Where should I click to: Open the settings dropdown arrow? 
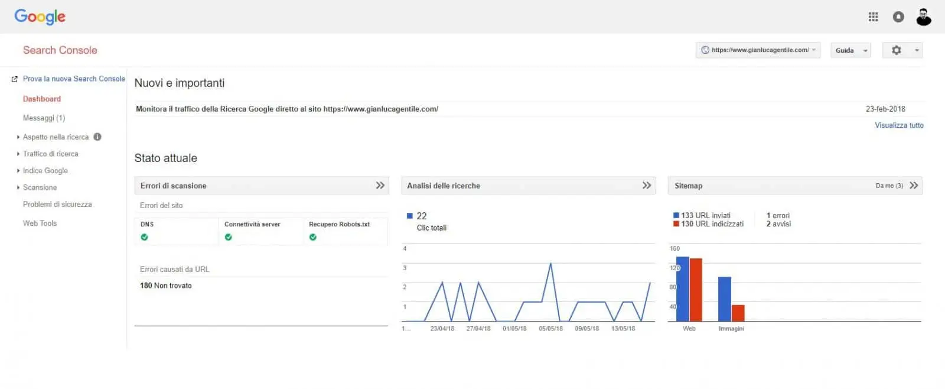point(917,50)
